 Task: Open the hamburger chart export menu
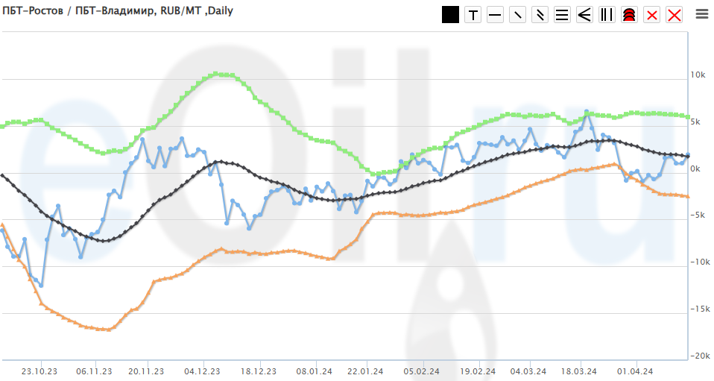pyautogui.click(x=701, y=14)
